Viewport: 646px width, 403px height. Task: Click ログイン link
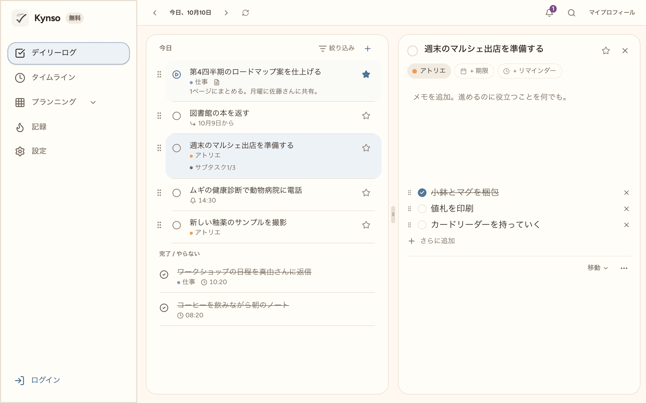click(x=37, y=380)
